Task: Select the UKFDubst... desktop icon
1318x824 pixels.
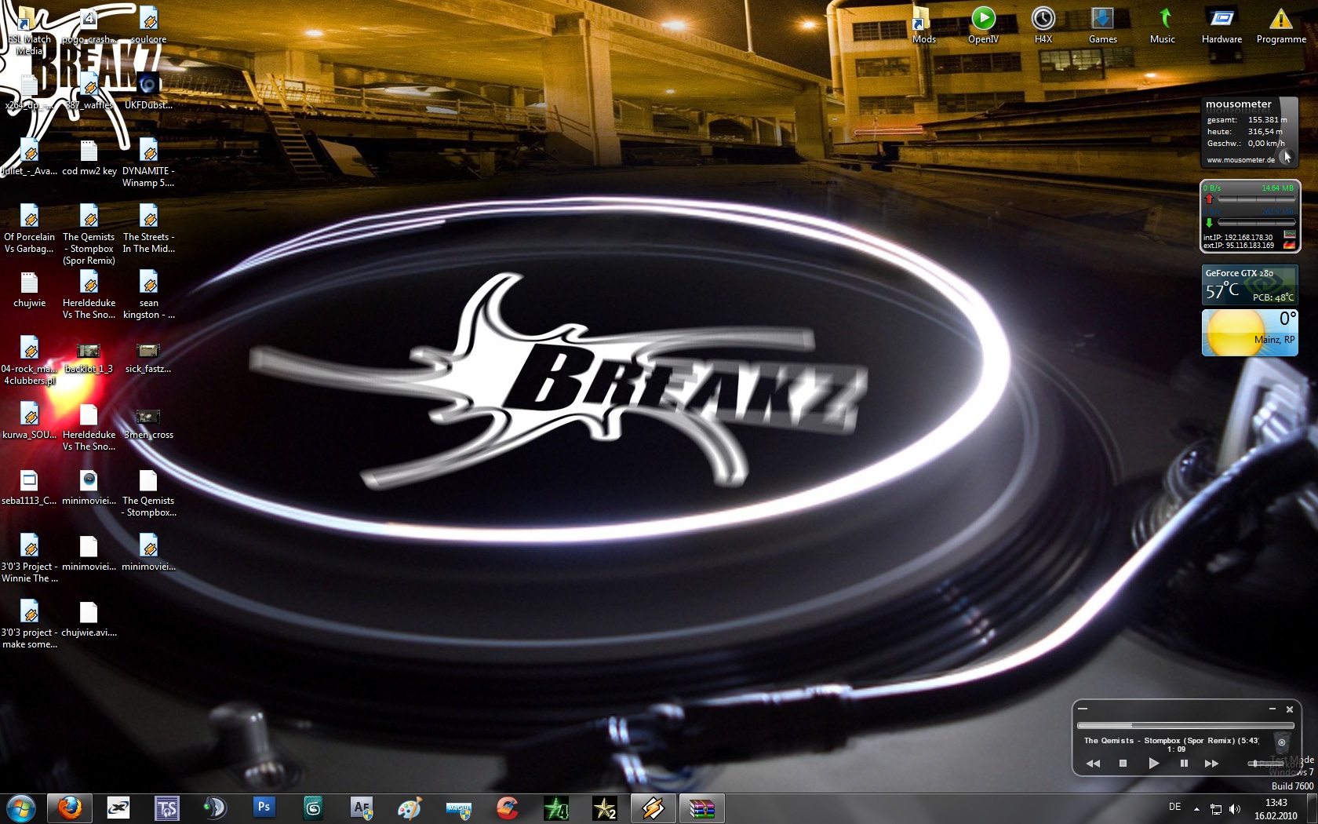Action: pos(148,90)
